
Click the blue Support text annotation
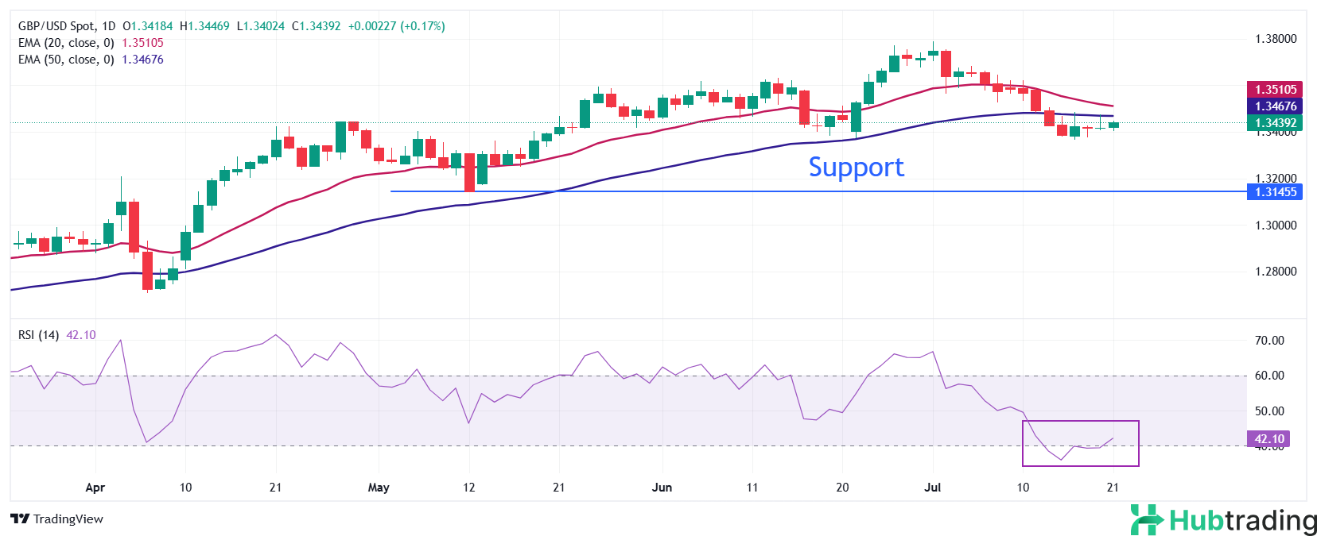pos(856,168)
